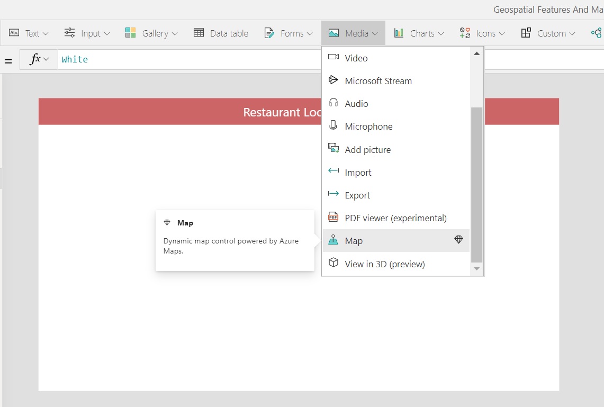
Task: Expand the Icons dropdown
Action: tap(482, 33)
